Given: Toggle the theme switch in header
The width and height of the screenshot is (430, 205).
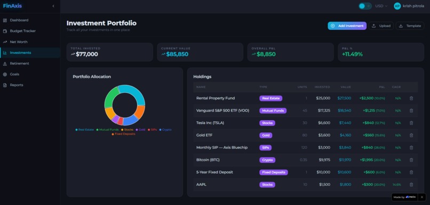Looking at the screenshot, I should coord(365,6).
